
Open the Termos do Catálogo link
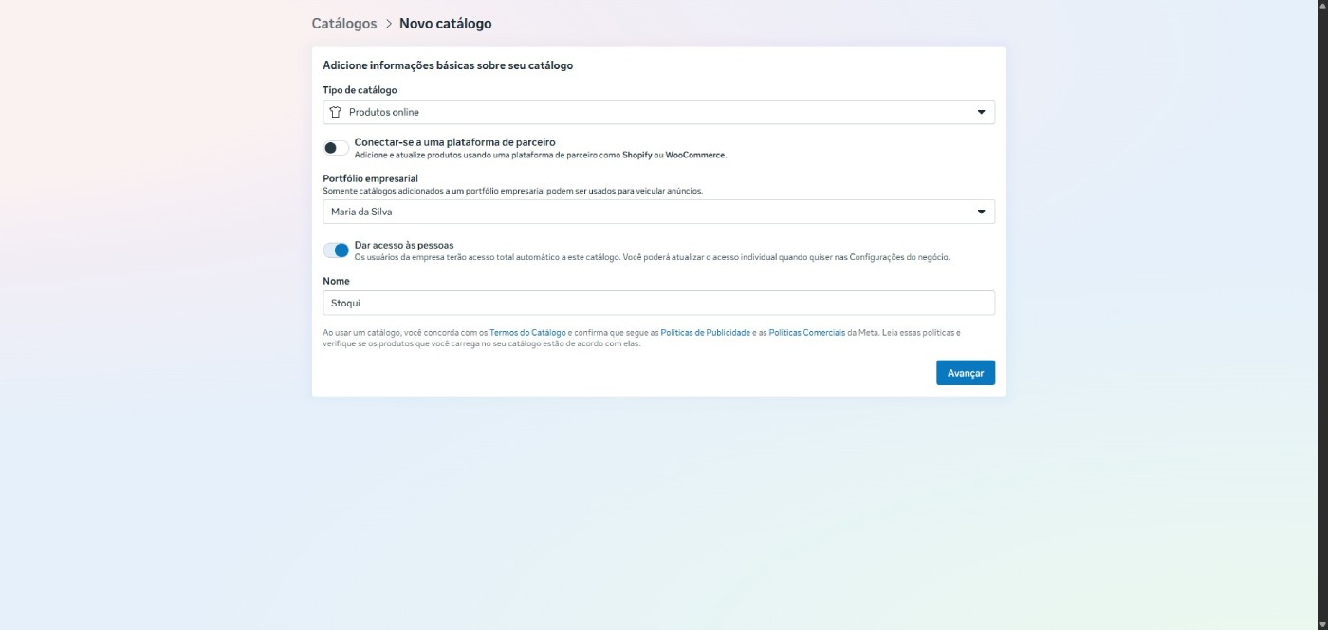click(x=527, y=333)
